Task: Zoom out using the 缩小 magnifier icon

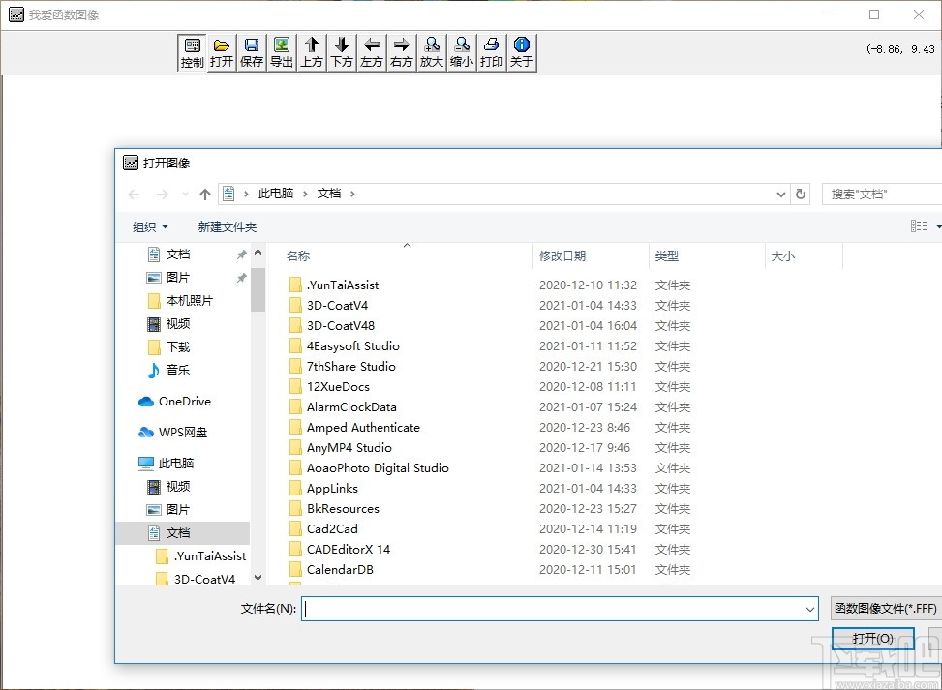Action: tap(461, 51)
